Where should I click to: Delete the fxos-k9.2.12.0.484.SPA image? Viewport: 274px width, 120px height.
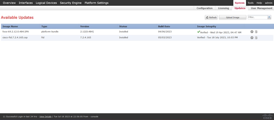256,32
